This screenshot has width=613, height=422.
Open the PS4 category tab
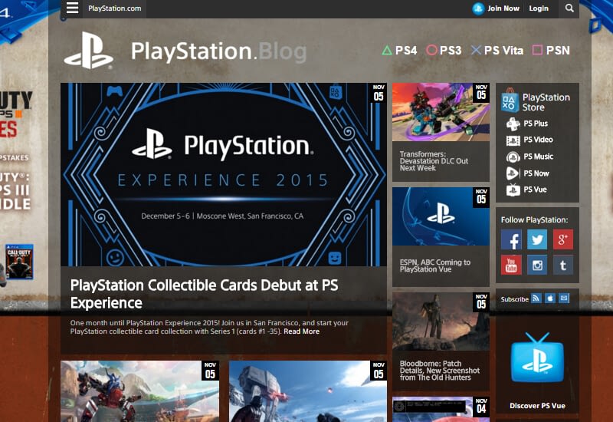399,51
